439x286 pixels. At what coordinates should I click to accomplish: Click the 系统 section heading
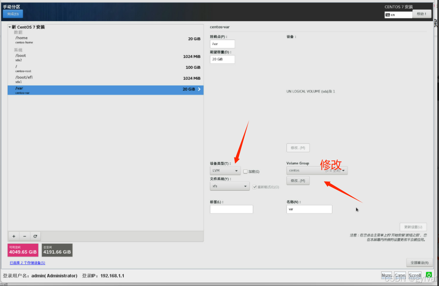click(x=18, y=50)
